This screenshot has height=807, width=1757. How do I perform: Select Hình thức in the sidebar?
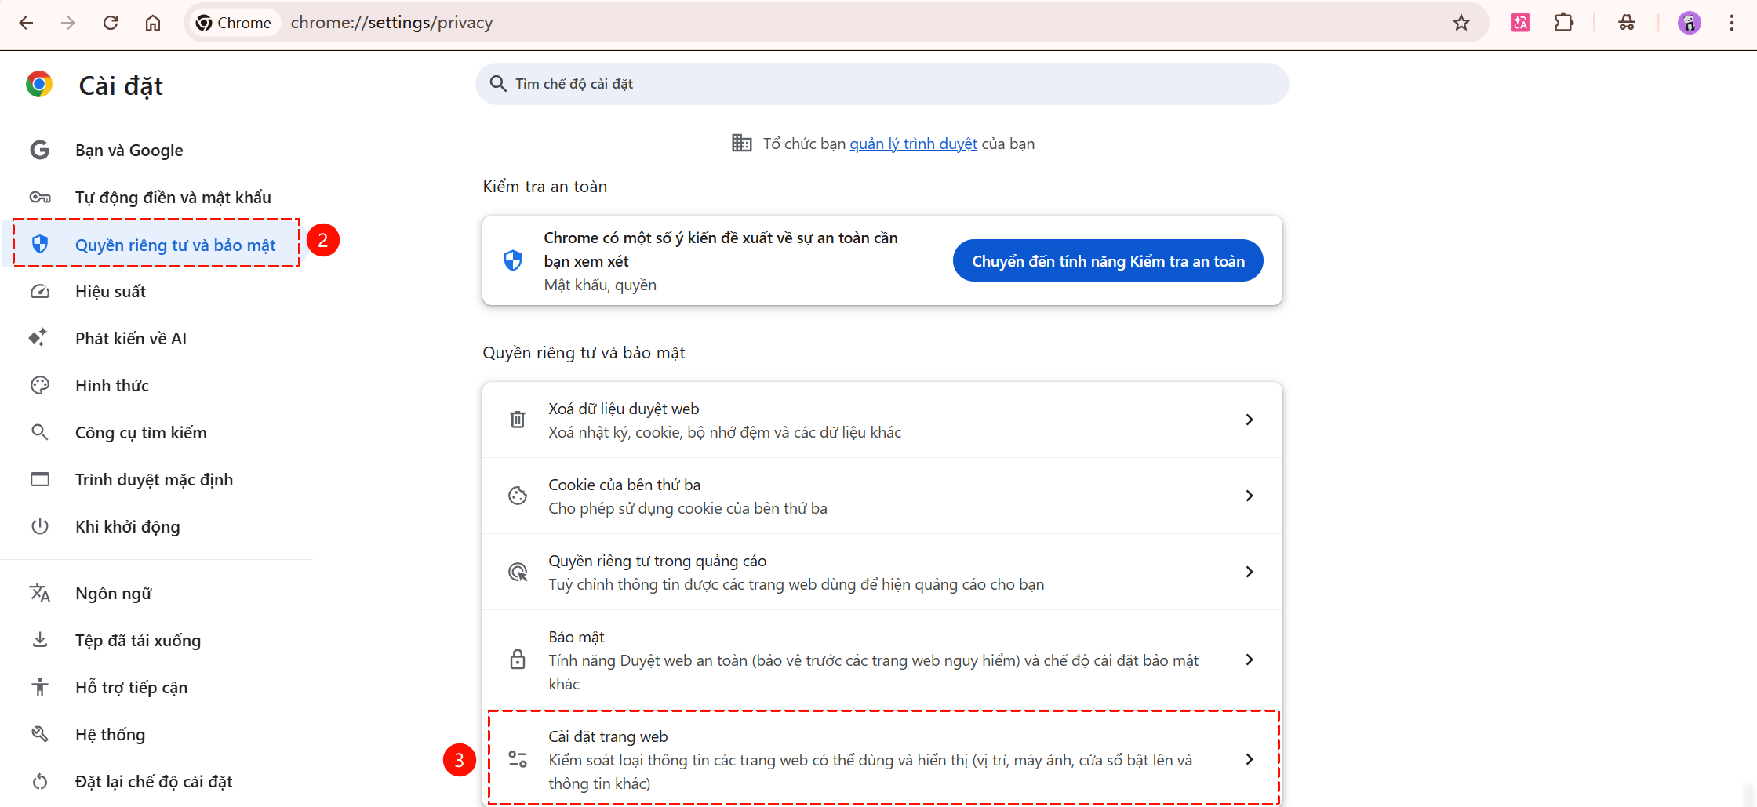tap(112, 386)
